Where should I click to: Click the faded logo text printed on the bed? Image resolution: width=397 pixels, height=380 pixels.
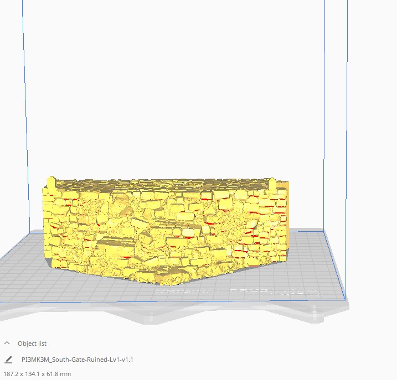(239, 291)
